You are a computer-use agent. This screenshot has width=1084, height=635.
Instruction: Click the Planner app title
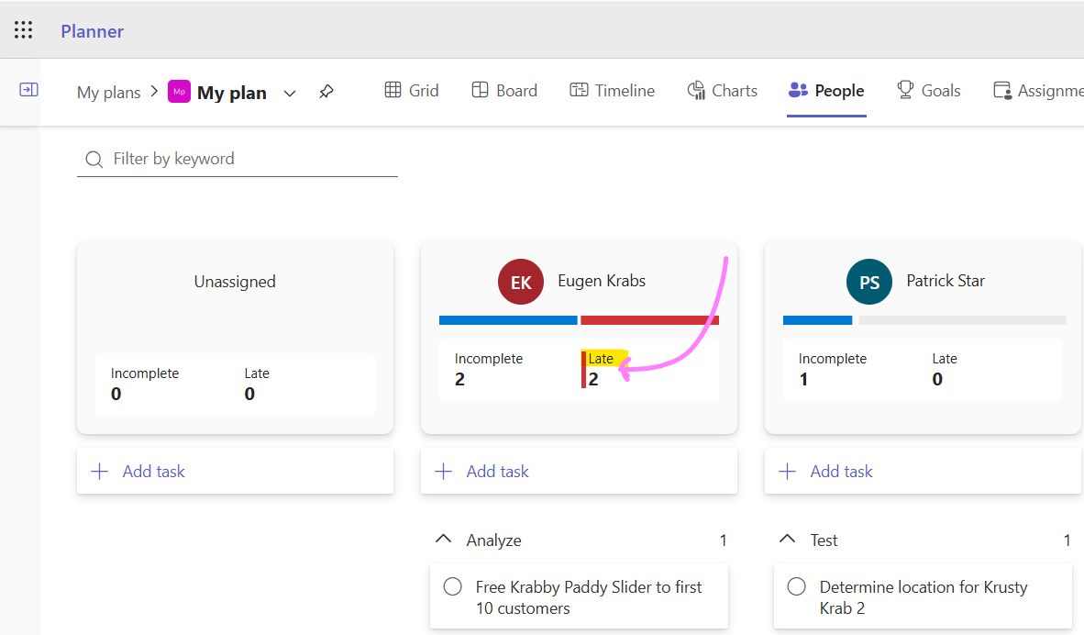click(x=92, y=31)
